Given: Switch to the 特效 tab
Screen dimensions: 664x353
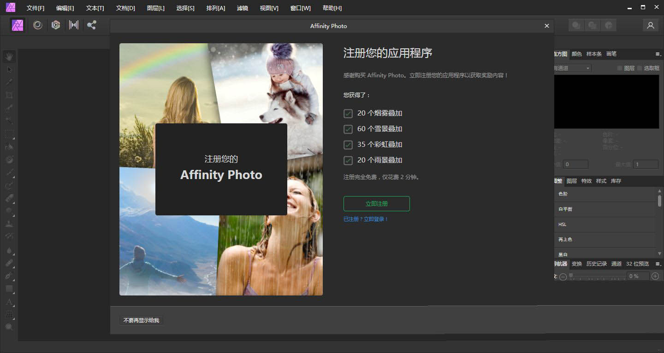Looking at the screenshot, I should pos(587,181).
